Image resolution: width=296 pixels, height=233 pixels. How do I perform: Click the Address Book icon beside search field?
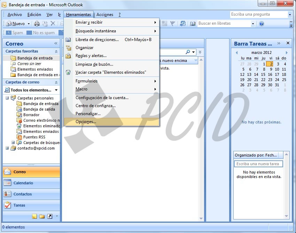(193, 24)
